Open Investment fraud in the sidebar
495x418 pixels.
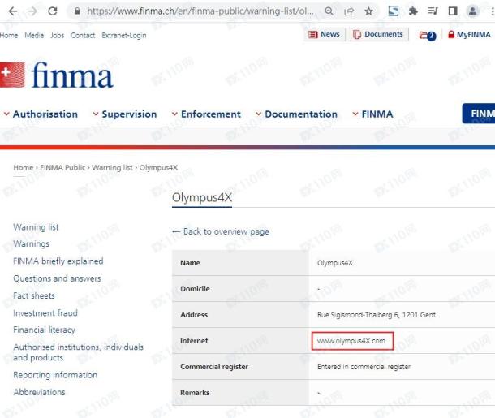click(45, 312)
